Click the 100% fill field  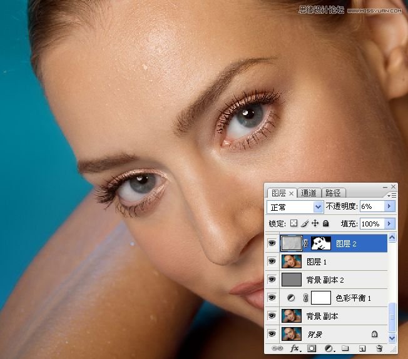[x=372, y=223]
